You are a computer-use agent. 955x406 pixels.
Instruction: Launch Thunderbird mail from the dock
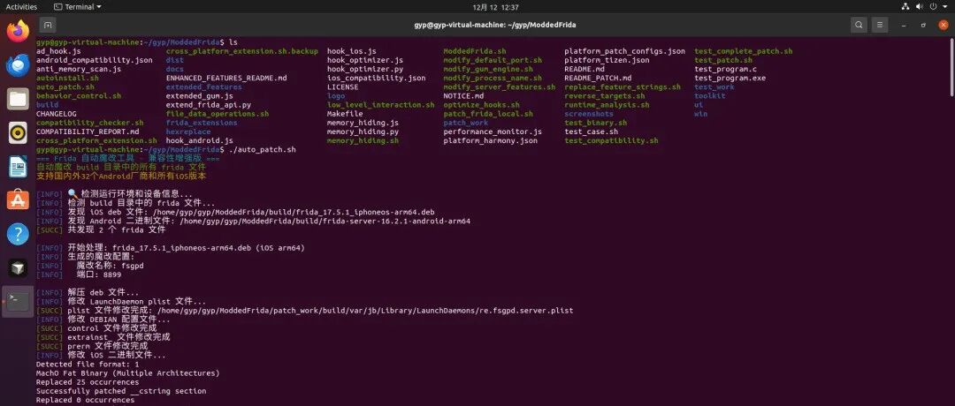click(18, 64)
